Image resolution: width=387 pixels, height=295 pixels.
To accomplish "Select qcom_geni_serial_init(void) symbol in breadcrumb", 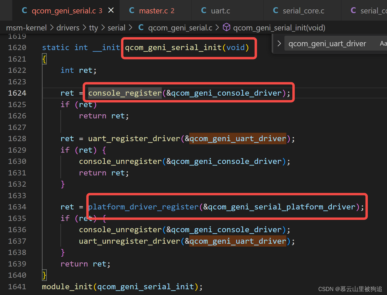I will click(279, 28).
